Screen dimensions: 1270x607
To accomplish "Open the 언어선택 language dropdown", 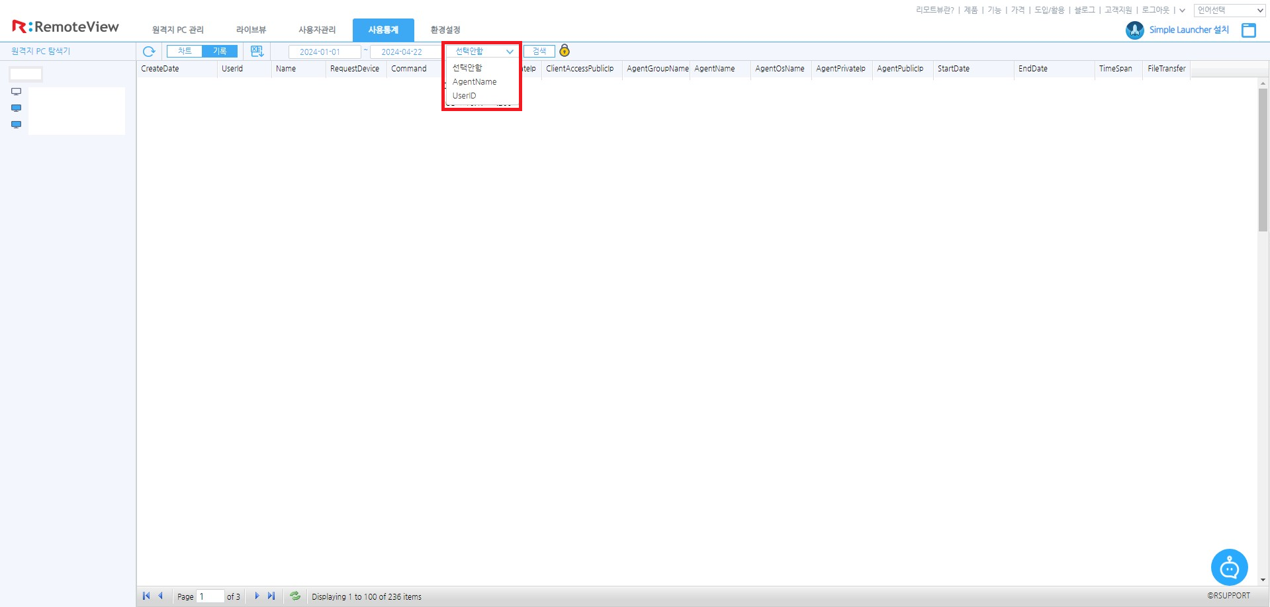I will click(x=1230, y=10).
